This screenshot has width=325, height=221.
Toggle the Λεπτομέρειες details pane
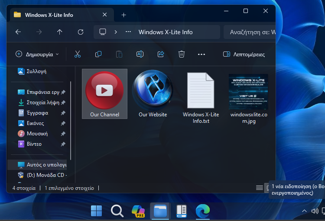click(244, 54)
